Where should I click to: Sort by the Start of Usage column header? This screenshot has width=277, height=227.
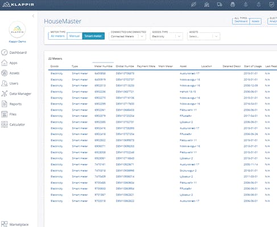point(253,66)
